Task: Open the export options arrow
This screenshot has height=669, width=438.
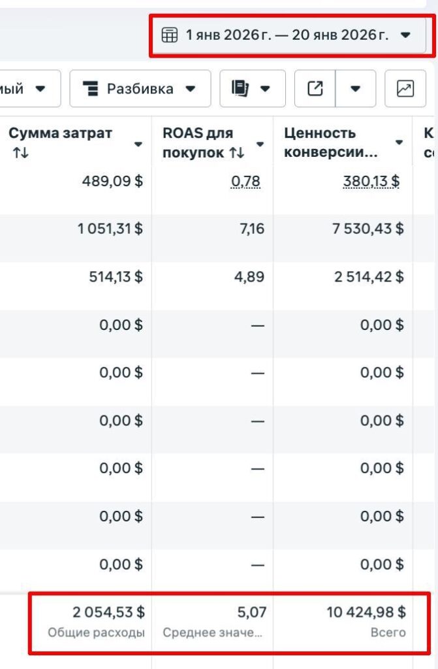Action: coord(356,88)
